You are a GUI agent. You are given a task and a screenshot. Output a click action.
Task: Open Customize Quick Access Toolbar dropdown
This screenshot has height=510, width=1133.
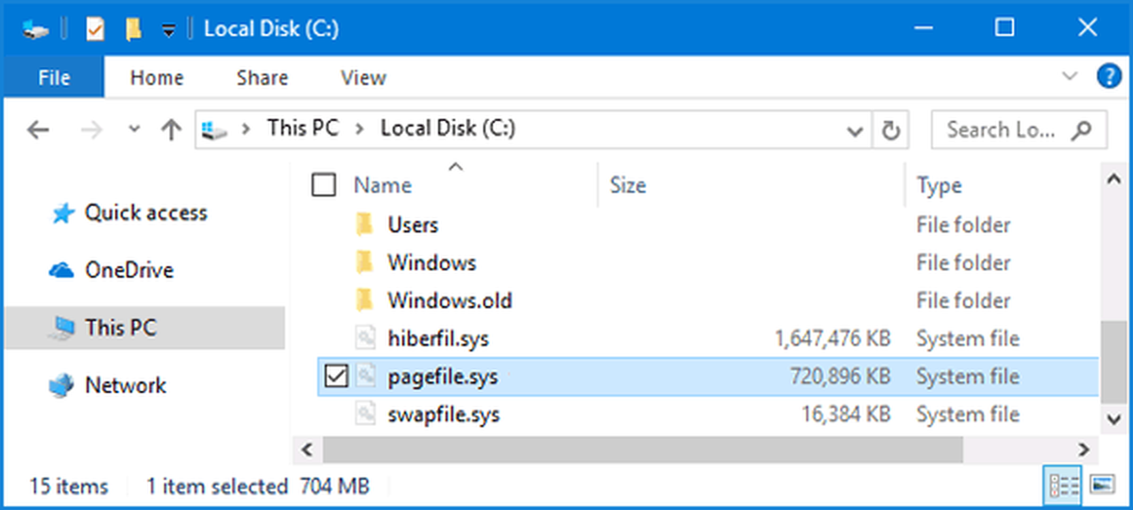168,30
